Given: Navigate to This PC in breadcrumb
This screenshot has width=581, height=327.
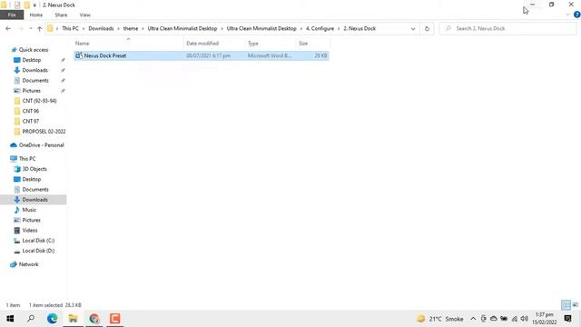Looking at the screenshot, I should pos(71,28).
